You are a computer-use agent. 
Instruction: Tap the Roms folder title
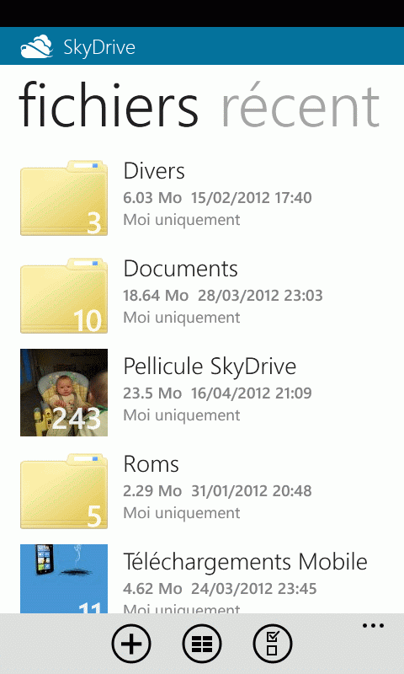pyautogui.click(x=151, y=464)
